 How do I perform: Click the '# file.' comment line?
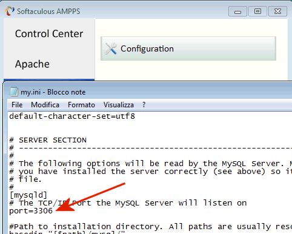[25, 179]
